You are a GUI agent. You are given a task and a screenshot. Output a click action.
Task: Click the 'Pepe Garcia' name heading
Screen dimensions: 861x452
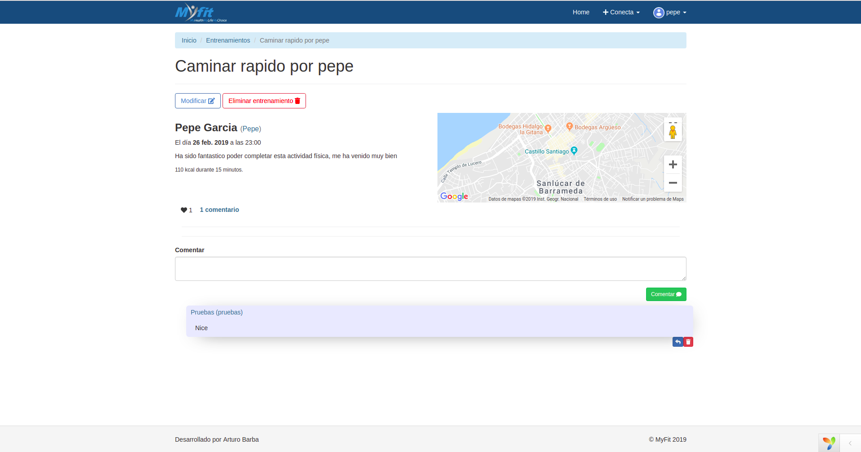pos(206,128)
